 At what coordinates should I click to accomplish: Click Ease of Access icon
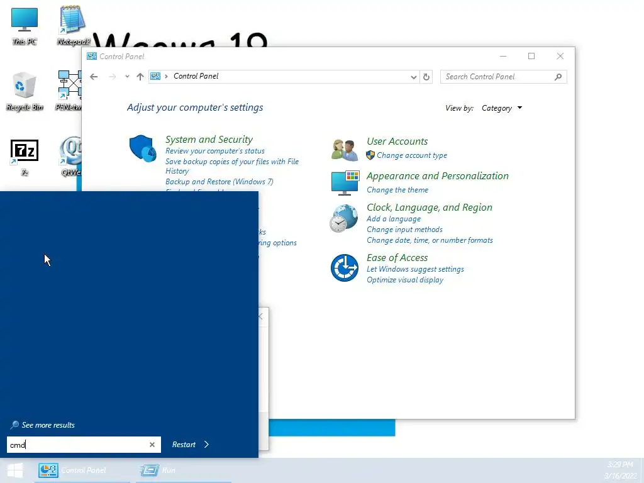click(344, 268)
